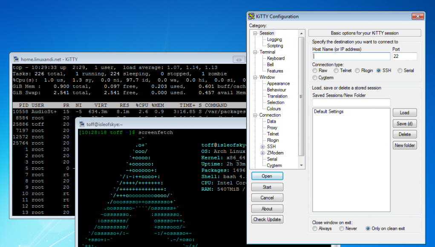This screenshot has height=247, width=435.
Task: Choose the Serial connection type radio
Action: pyautogui.click(x=400, y=71)
